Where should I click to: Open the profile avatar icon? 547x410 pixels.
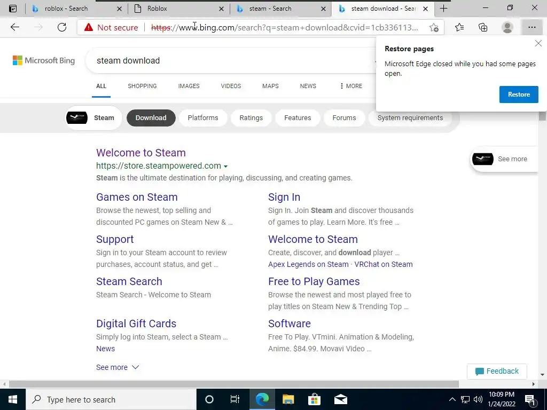coord(507,27)
